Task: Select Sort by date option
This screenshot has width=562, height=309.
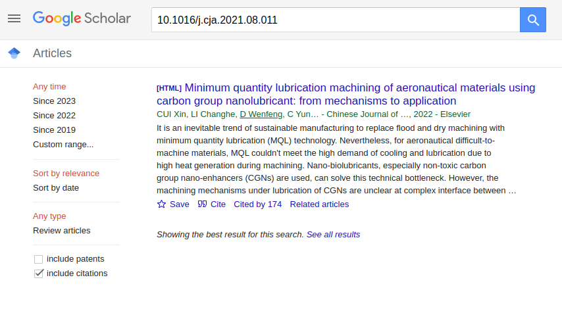Action: point(56,187)
